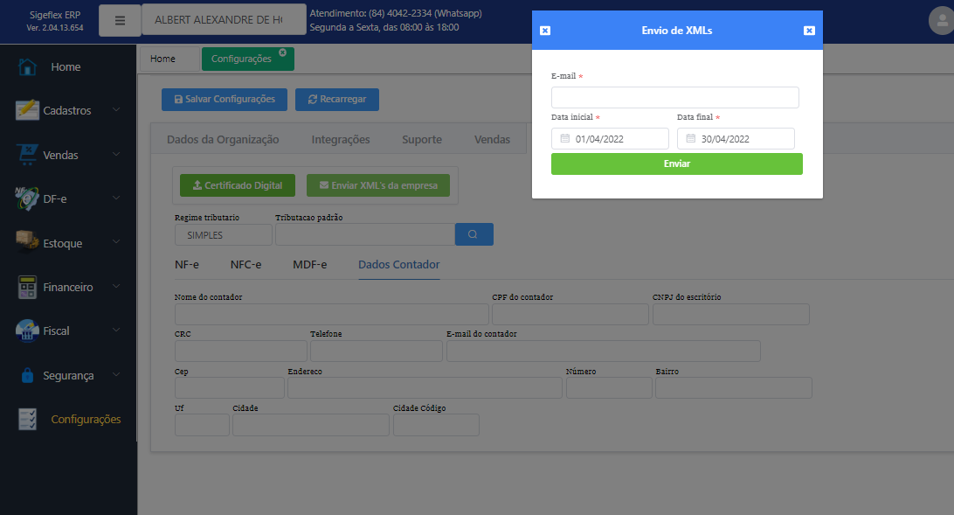Click the tributação search magnifier button

coord(474,234)
